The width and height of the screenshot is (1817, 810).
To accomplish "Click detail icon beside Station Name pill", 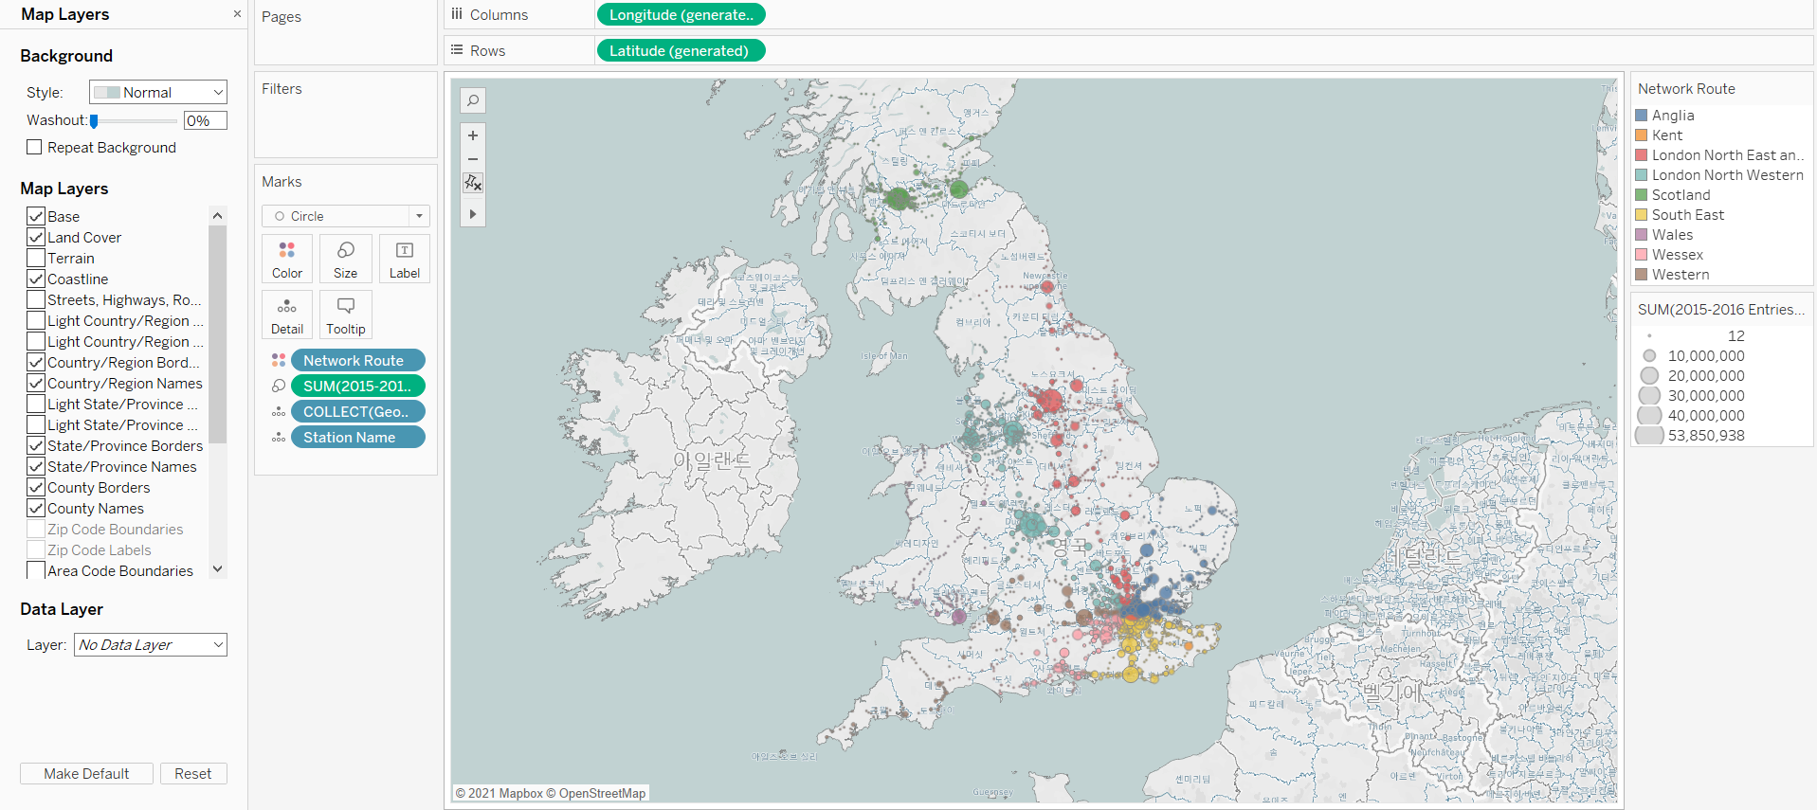I will pos(279,437).
